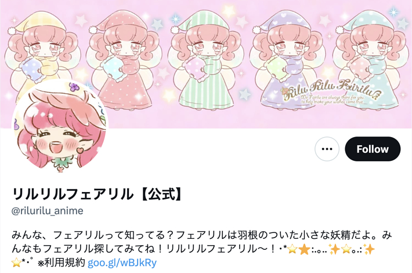Click the fairy in pink polka-dot pajamas
412x273 pixels.
point(124,59)
